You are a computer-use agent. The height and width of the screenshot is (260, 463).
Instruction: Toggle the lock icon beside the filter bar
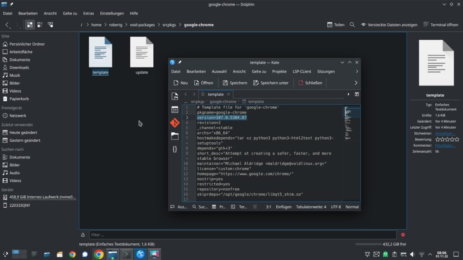83,235
